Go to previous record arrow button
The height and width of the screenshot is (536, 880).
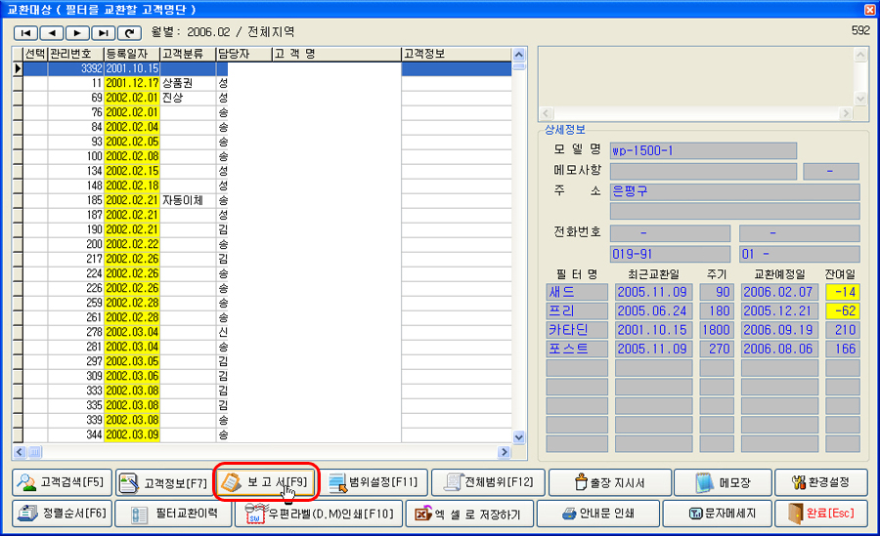[52, 33]
